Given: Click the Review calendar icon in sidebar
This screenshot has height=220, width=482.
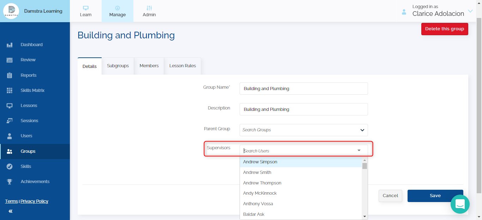Looking at the screenshot, I should click(x=10, y=60).
